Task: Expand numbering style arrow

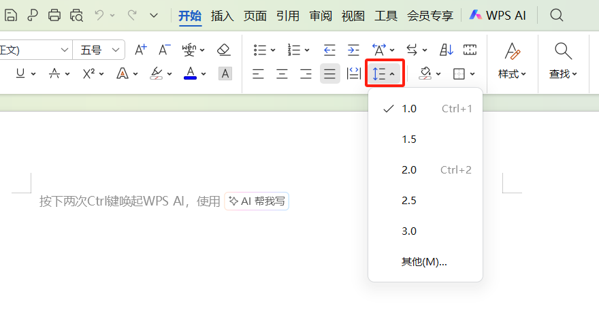Action: coord(307,50)
